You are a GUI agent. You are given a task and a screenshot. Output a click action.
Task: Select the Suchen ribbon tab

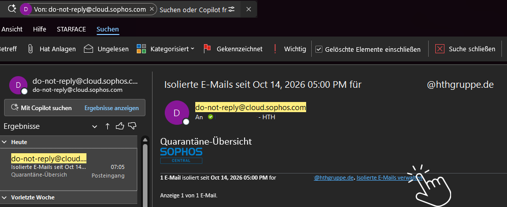[x=108, y=29]
